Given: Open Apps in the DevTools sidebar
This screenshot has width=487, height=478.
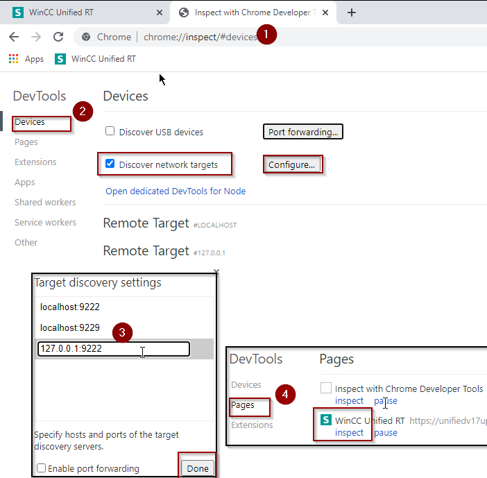Looking at the screenshot, I should 25,182.
